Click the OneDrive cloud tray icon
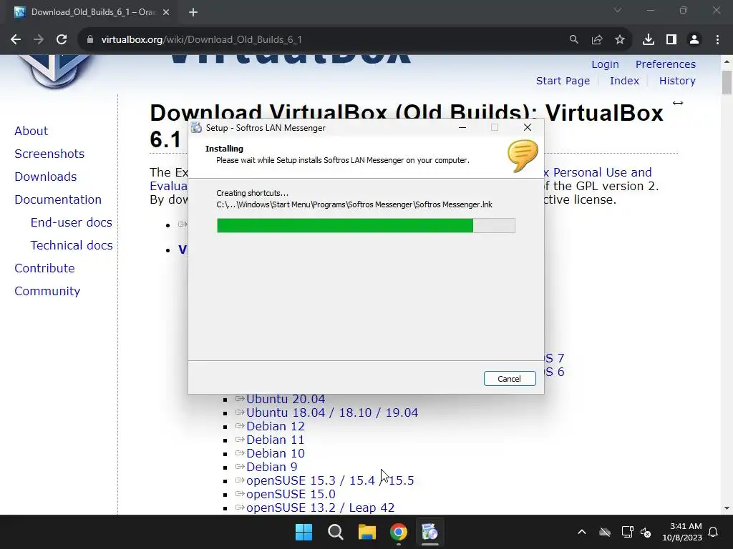 point(605,532)
